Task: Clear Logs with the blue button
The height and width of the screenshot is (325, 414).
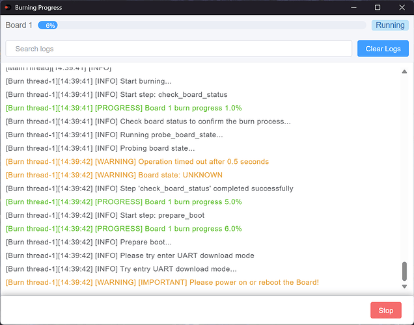Action: tap(383, 49)
